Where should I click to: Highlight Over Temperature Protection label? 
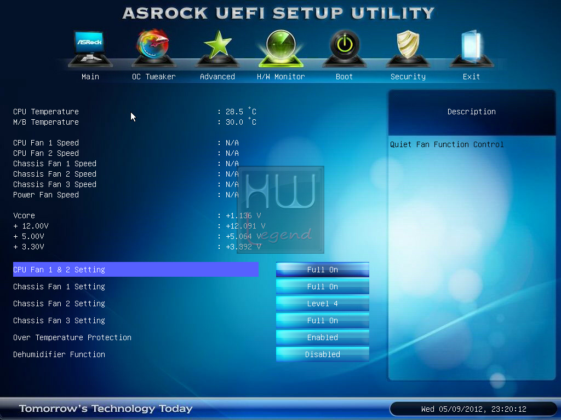(72, 337)
